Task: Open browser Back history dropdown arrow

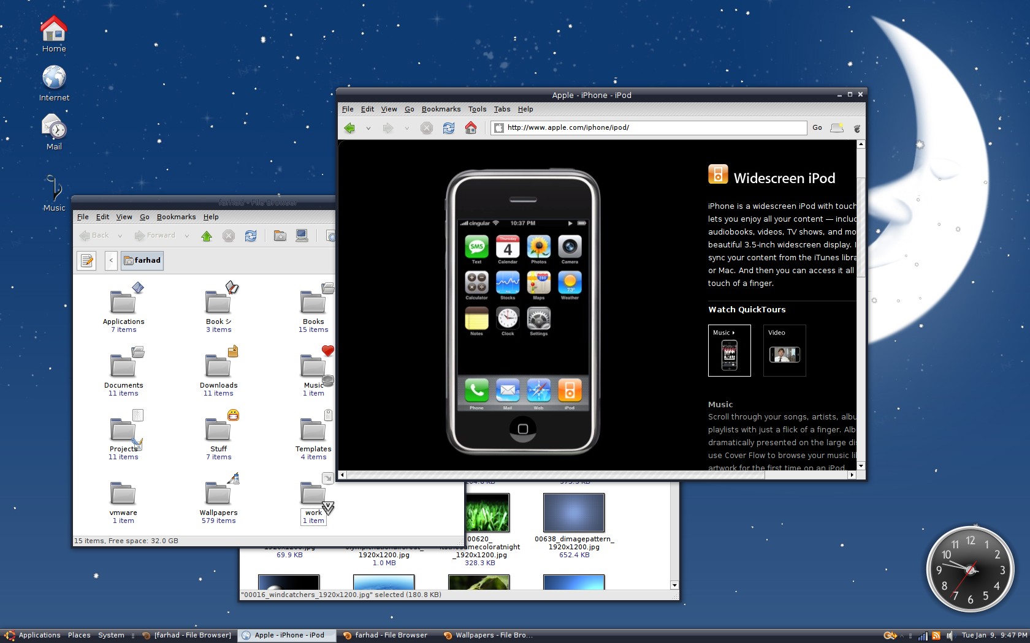Action: coord(368,128)
